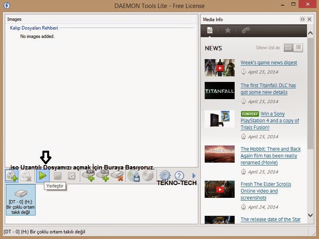Click the green Mount (Yerleştir) play button
Viewport: 319px width, 239px height.
tap(42, 175)
